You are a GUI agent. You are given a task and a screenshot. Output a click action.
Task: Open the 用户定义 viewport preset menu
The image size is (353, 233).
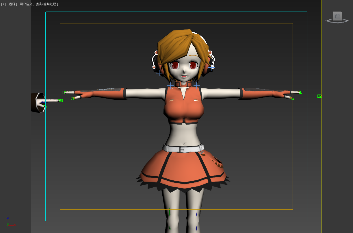point(26,4)
